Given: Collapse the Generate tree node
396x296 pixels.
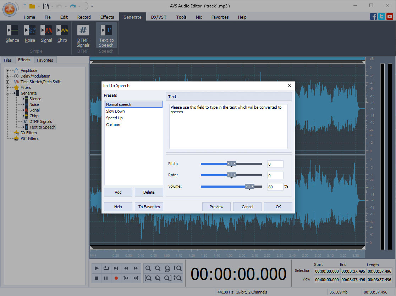Looking at the screenshot, I should [x=8, y=93].
